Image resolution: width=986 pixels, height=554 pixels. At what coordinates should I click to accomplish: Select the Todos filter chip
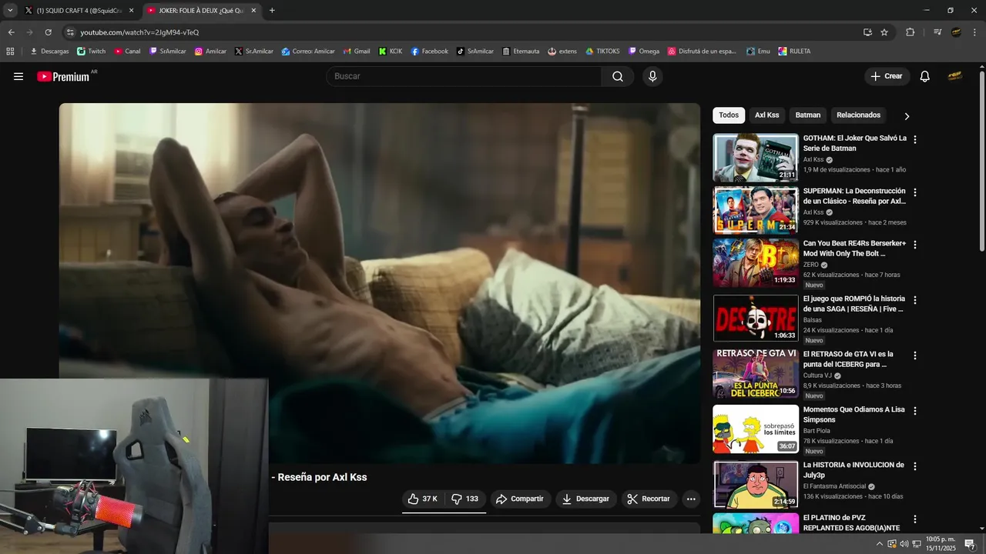(x=729, y=115)
